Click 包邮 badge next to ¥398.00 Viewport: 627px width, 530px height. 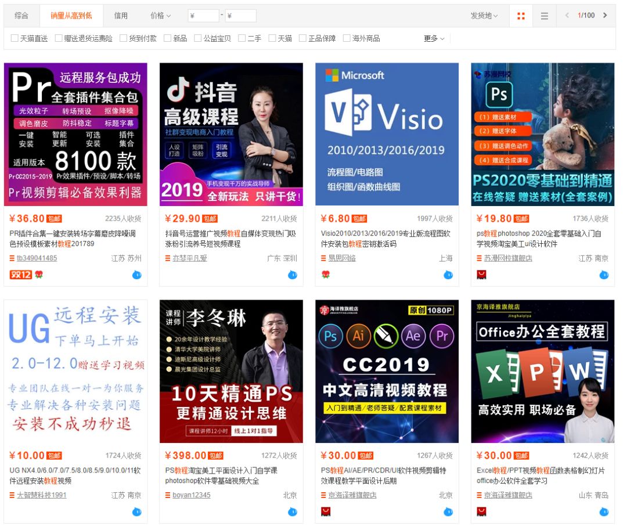point(216,456)
